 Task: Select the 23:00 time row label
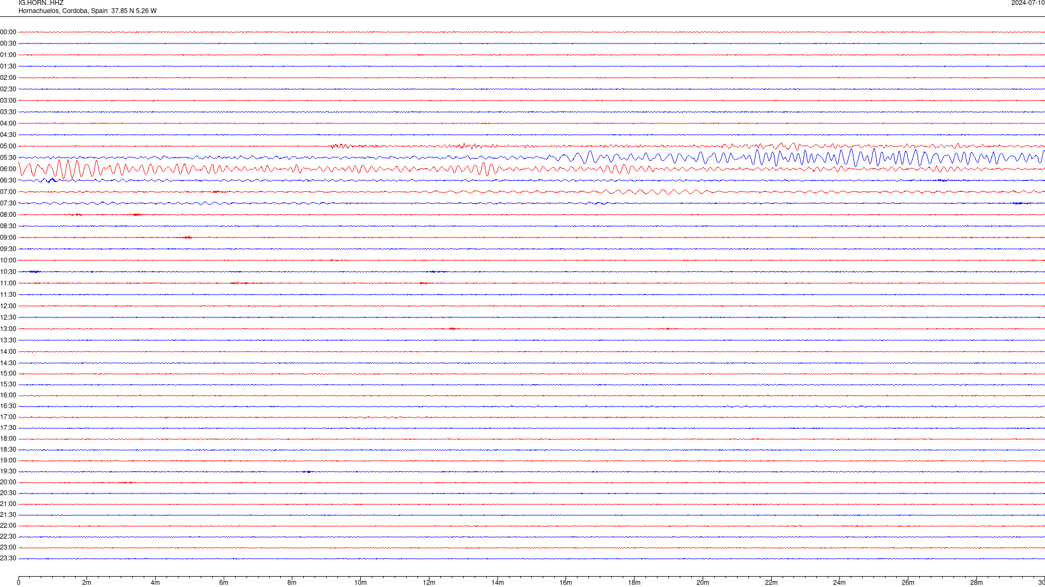[8, 547]
